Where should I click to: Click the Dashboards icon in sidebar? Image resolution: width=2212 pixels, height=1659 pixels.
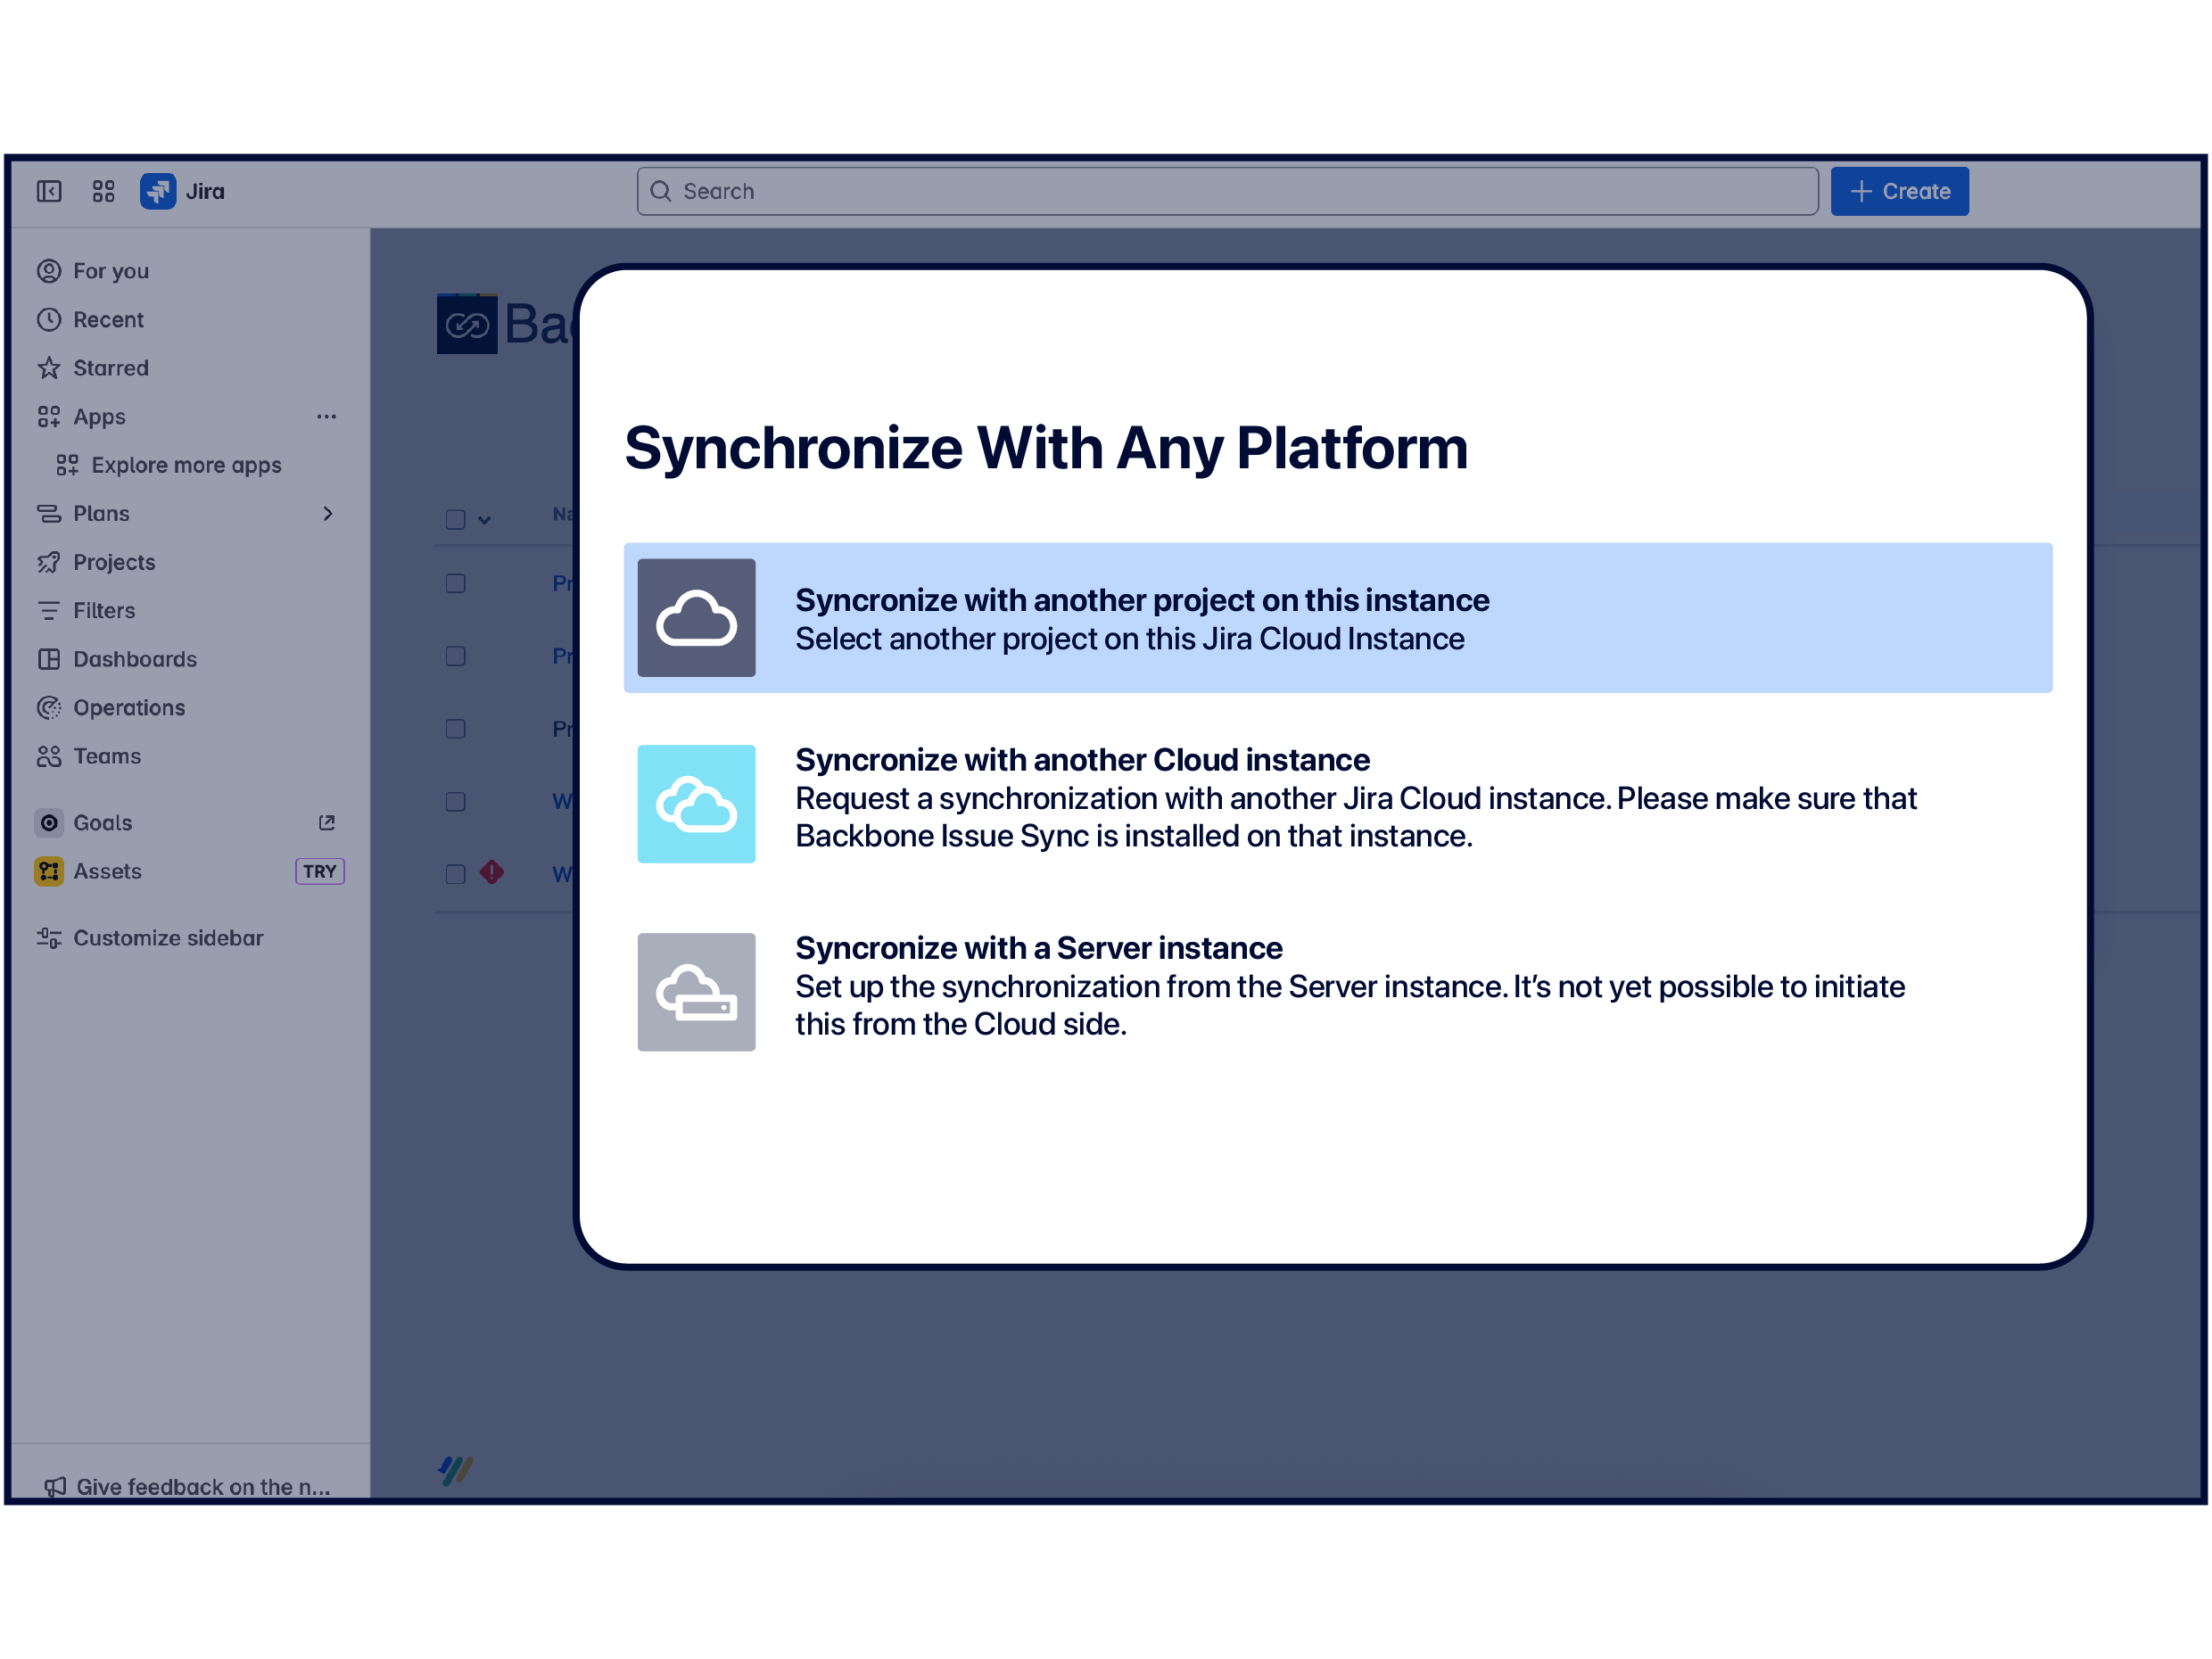49,659
